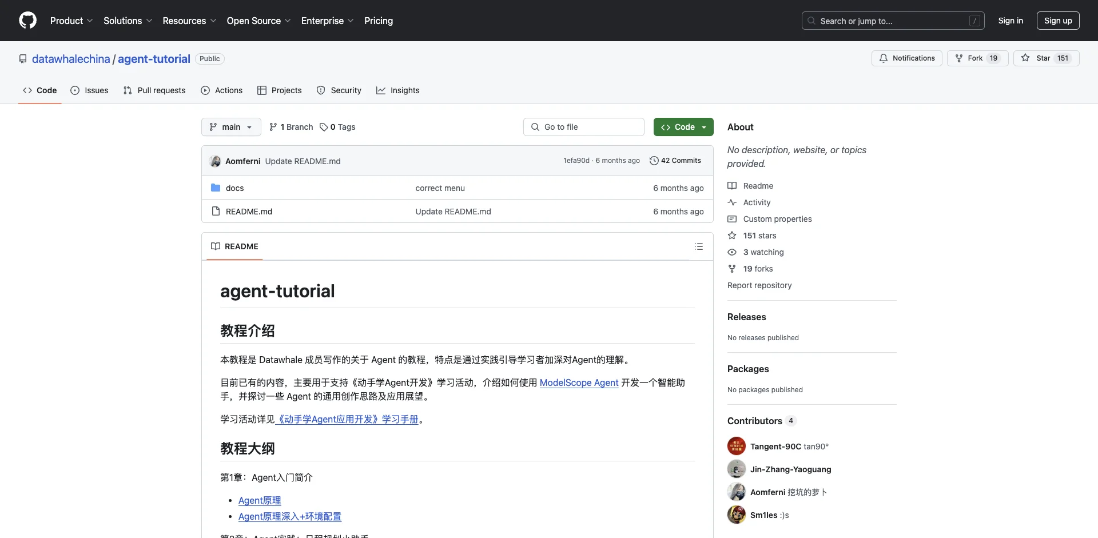Click Report repository
This screenshot has width=1098, height=538.
click(x=759, y=285)
